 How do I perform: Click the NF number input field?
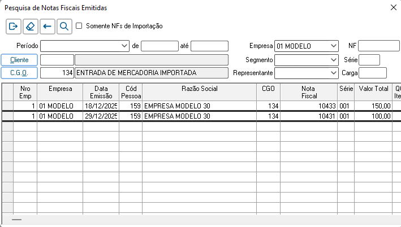coord(378,46)
